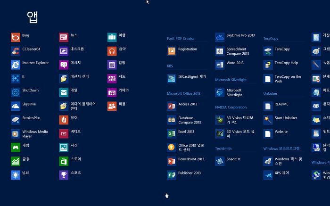This screenshot has width=330, height=206.
Task: Launch CCleaner64 from the apps list
Action: (16, 51)
